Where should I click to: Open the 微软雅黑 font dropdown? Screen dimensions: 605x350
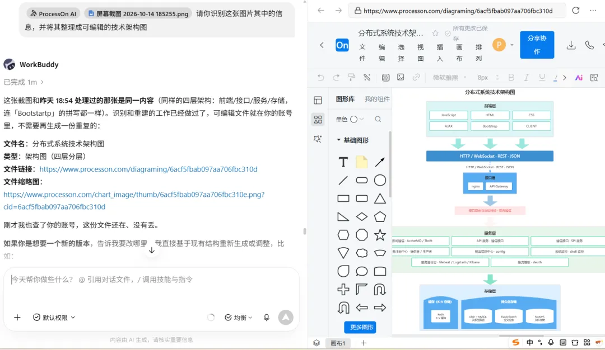point(449,77)
